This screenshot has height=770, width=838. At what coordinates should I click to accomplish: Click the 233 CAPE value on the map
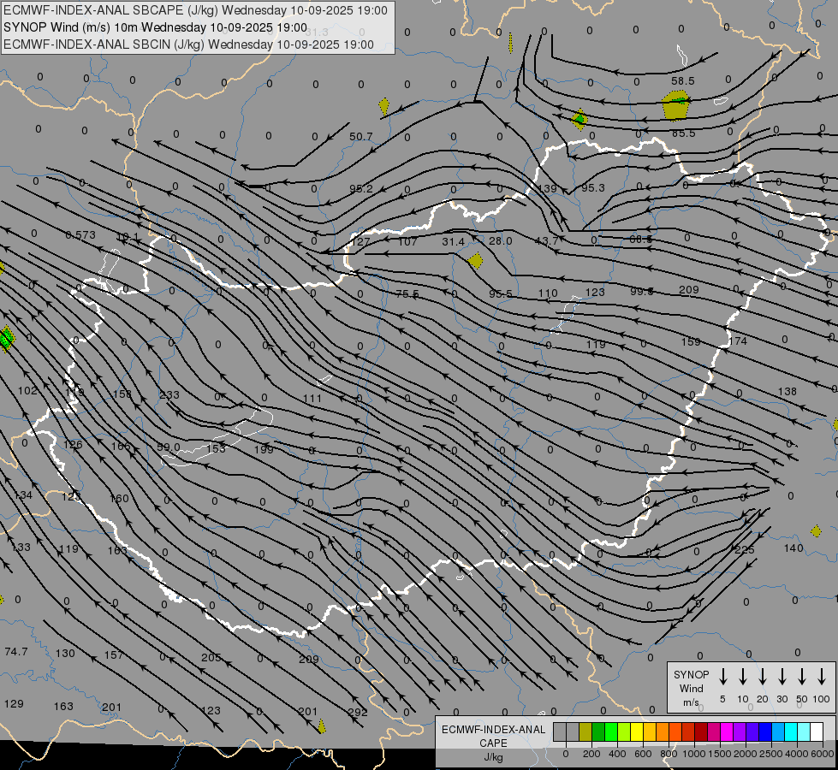click(169, 395)
